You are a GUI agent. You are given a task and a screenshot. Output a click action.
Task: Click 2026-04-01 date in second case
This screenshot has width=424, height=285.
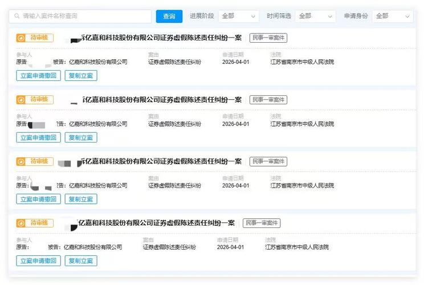[235, 124]
